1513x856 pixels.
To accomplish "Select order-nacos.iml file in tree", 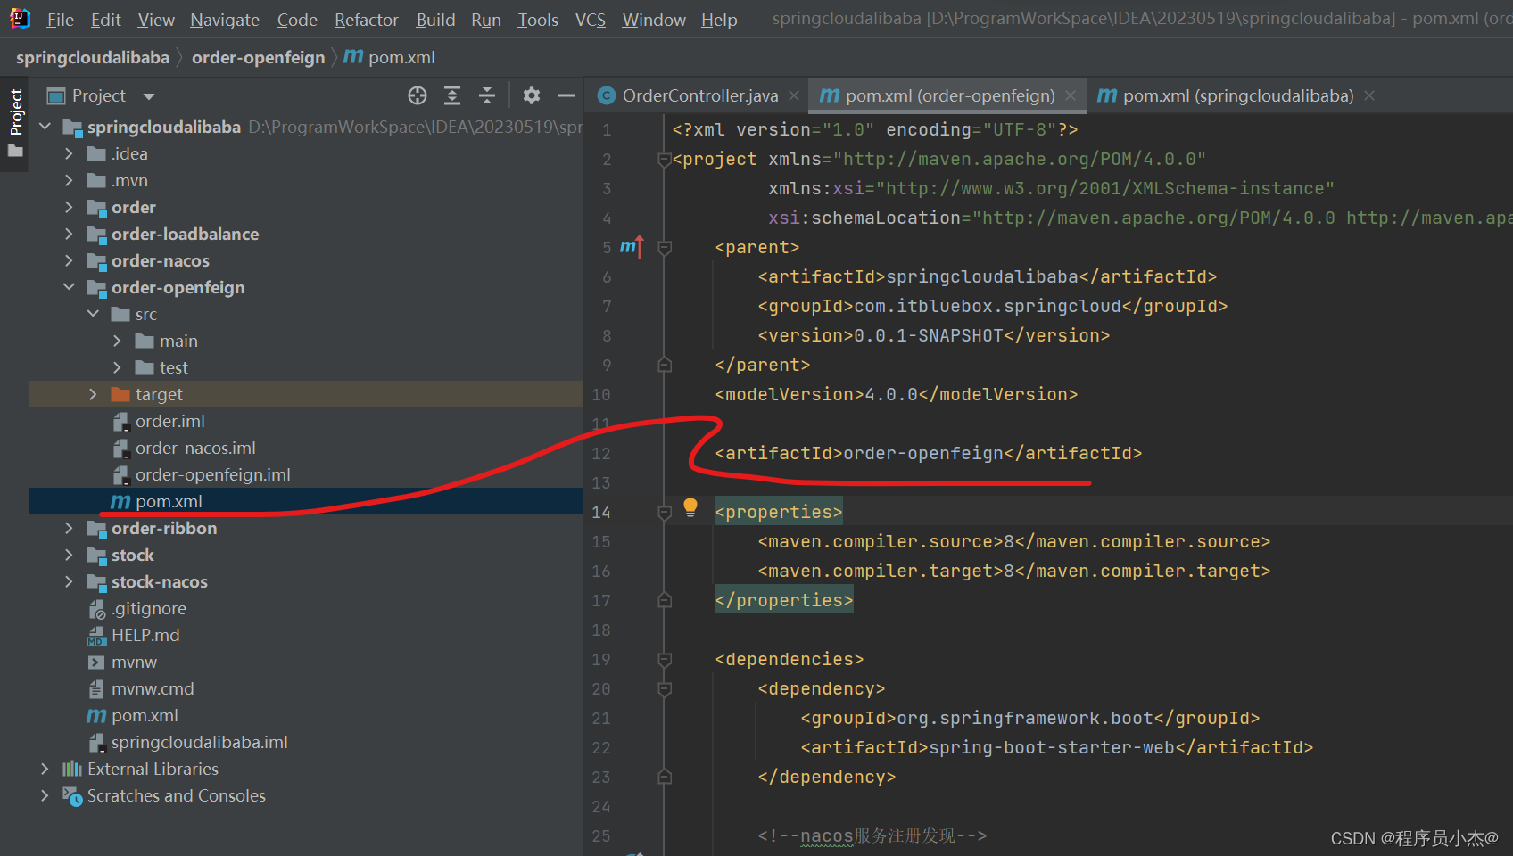I will (x=195, y=448).
